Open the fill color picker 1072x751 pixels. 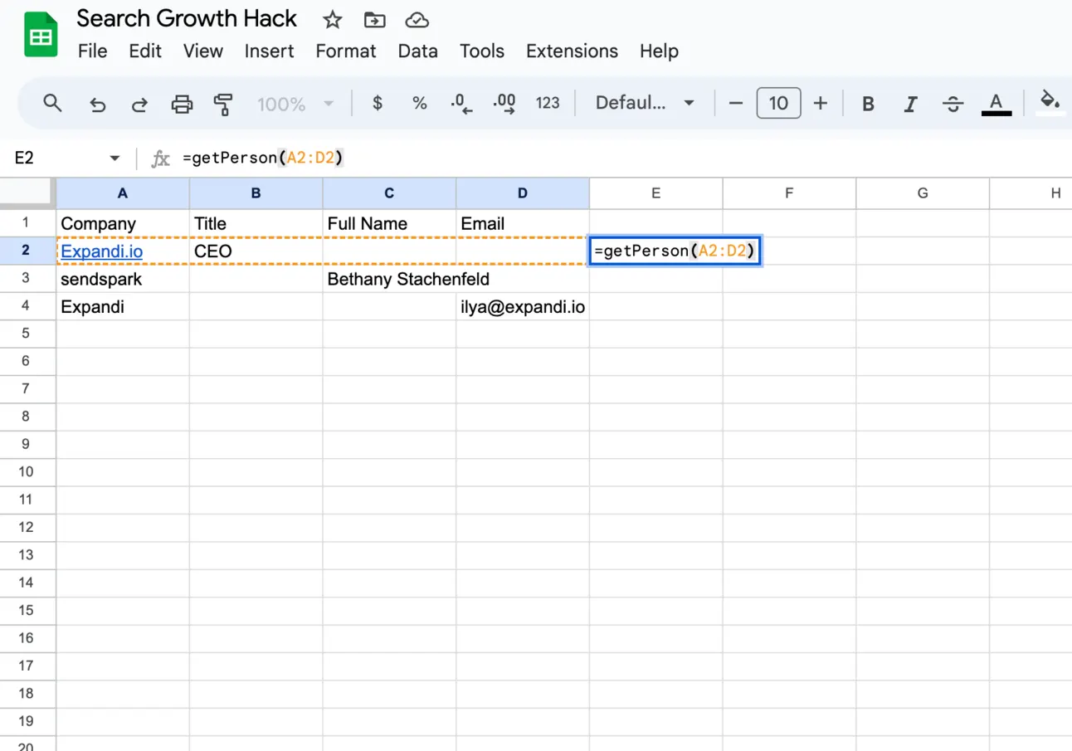click(x=1050, y=102)
